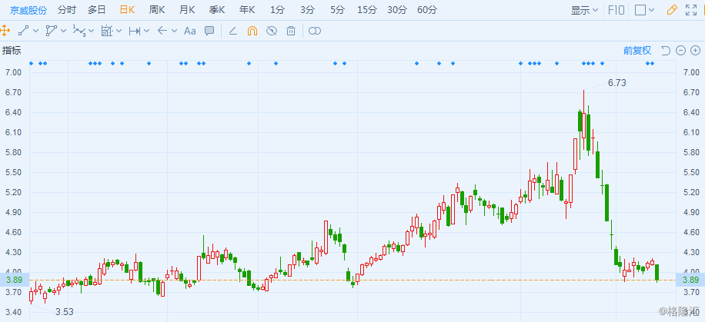This screenshot has height=322, width=705.
Task: Select the 周K weekly candlestick tab
Action: pos(157,10)
